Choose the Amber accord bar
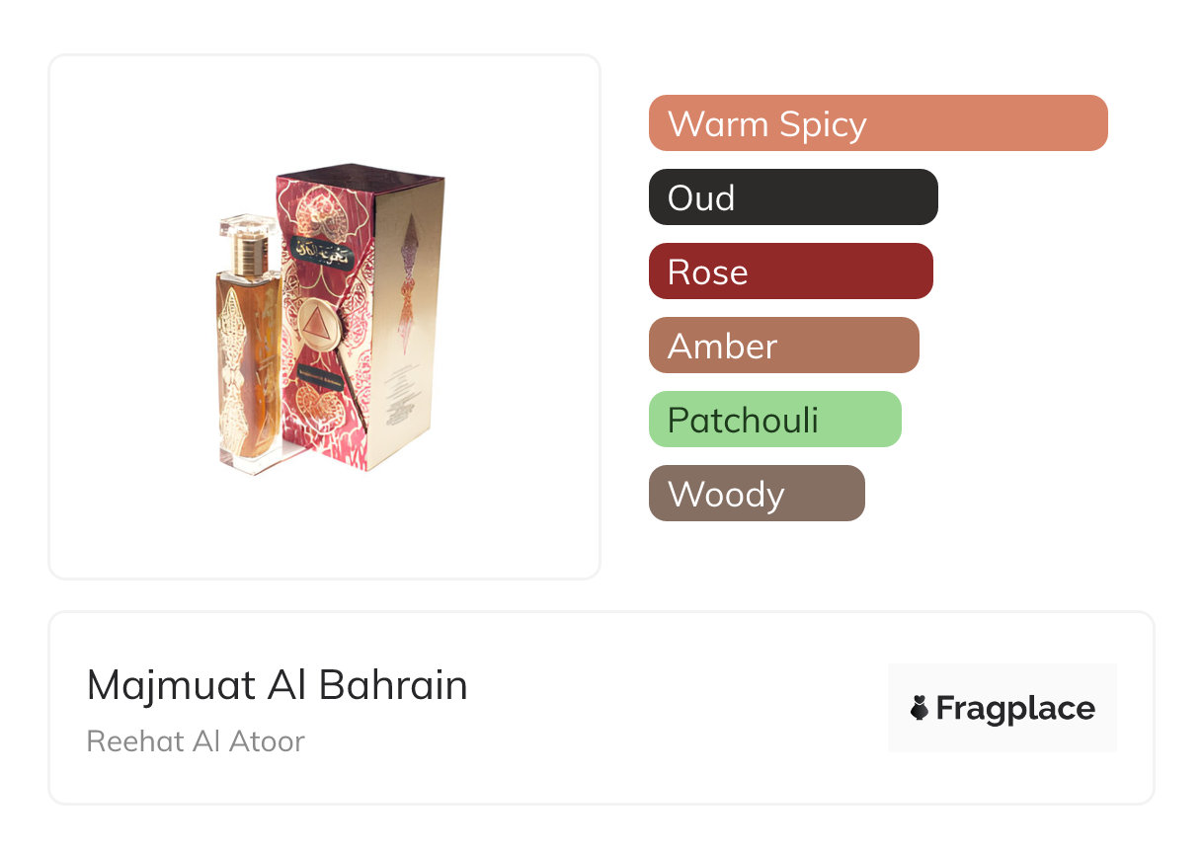This screenshot has height=853, width=1203. 783,346
